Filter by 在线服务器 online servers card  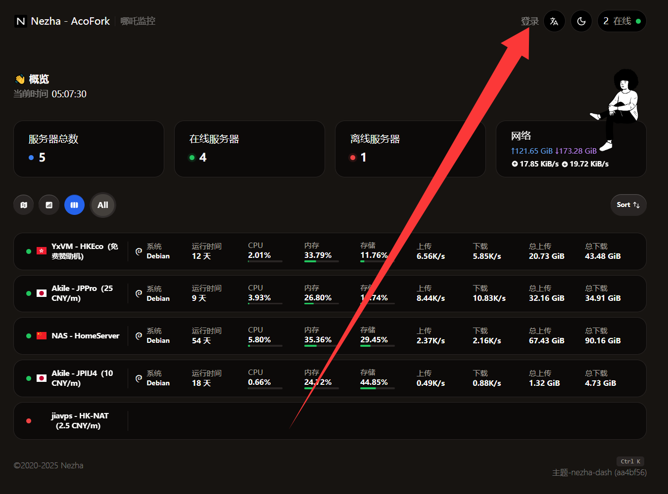pyautogui.click(x=249, y=149)
